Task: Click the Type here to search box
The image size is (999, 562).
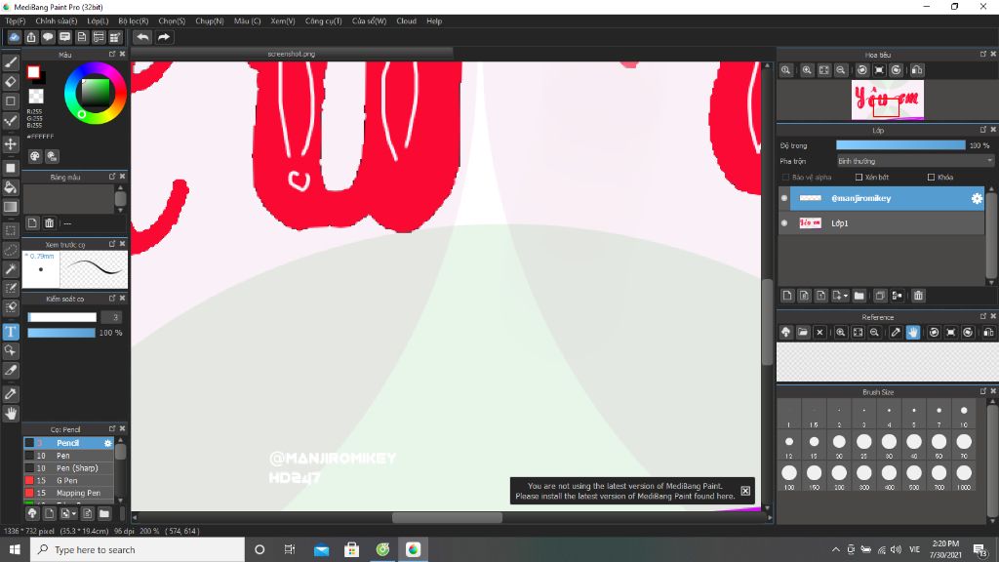Action: pos(137,549)
